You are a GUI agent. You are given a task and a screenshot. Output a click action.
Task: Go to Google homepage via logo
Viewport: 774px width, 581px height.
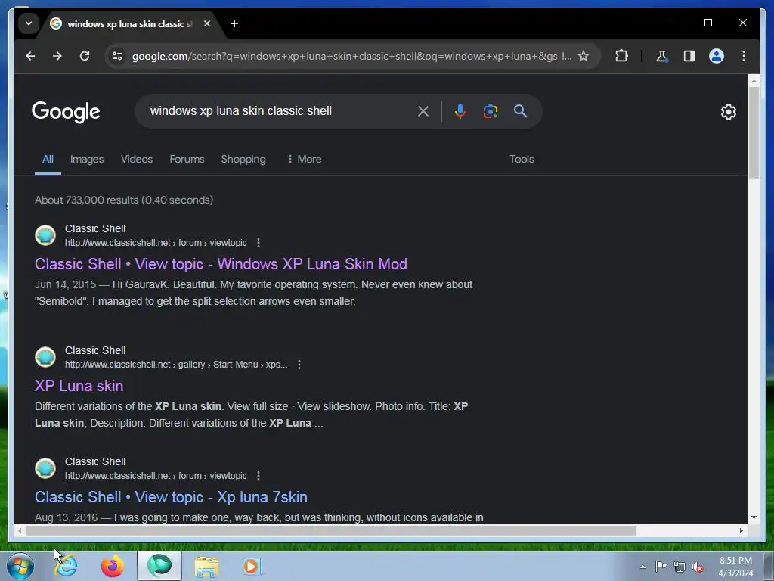pyautogui.click(x=66, y=112)
